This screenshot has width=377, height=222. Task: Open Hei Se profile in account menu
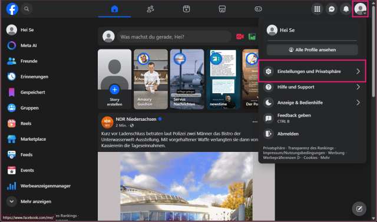[x=312, y=30]
